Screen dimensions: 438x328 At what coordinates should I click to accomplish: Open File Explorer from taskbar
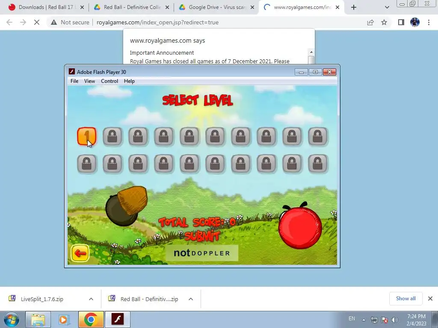(38, 319)
